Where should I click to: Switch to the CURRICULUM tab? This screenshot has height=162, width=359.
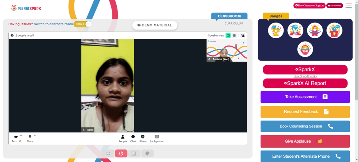click(234, 24)
